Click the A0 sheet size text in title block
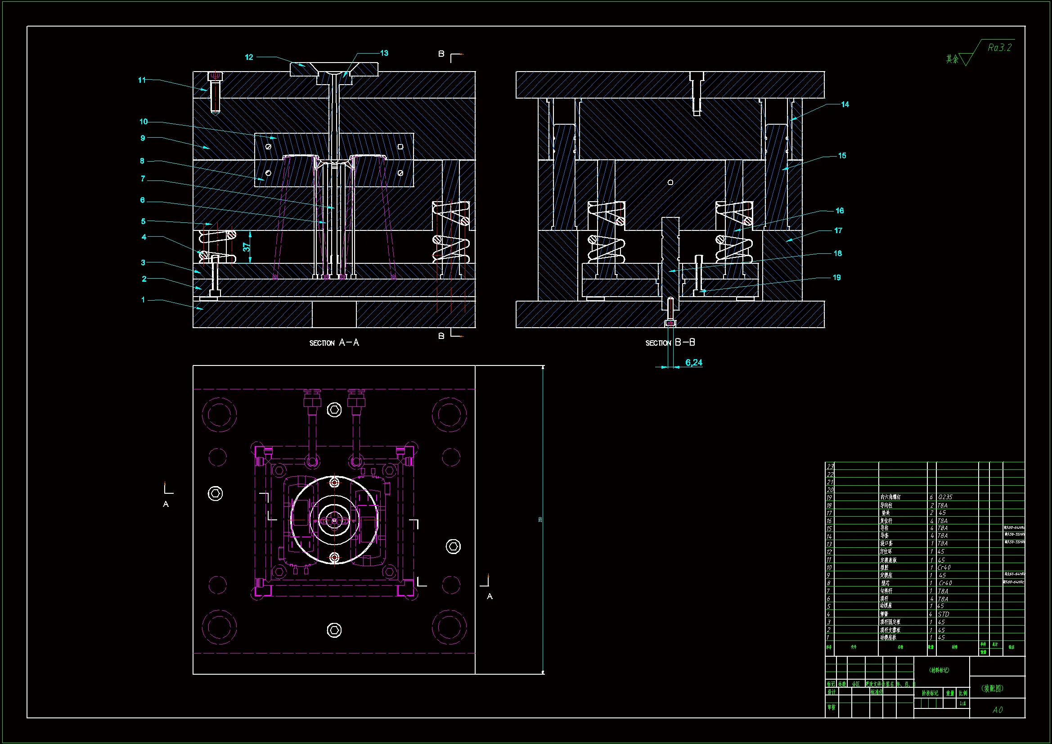This screenshot has width=1052, height=744. (x=997, y=710)
